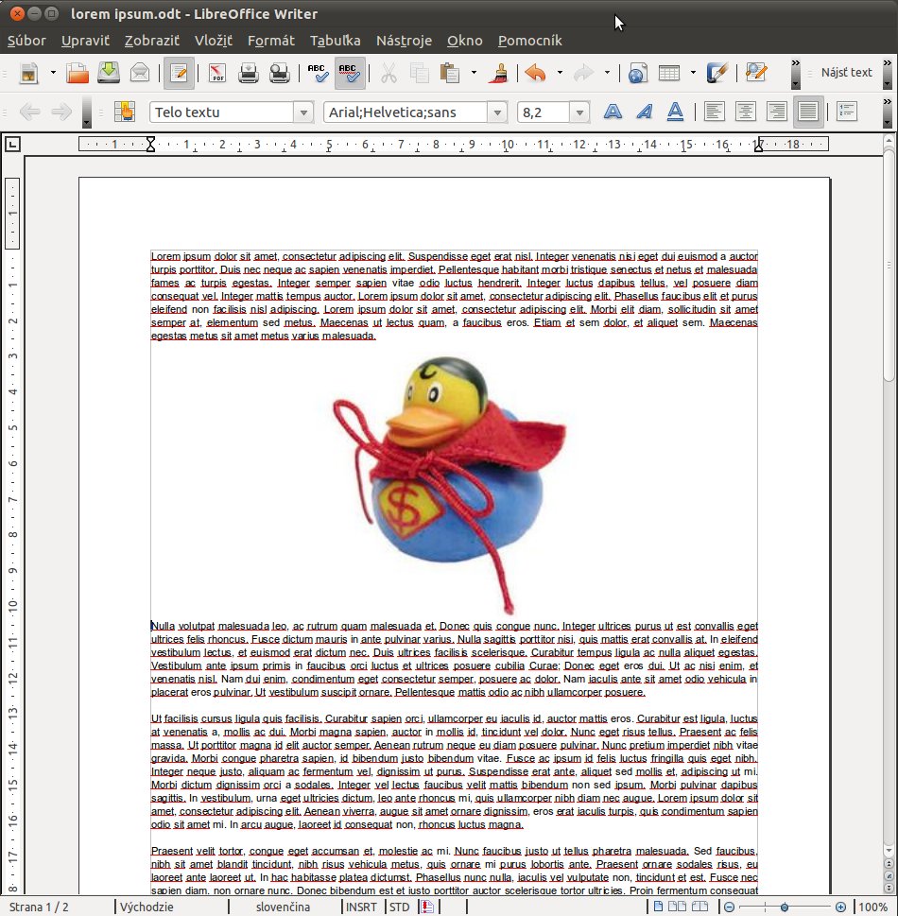Align text right
The width and height of the screenshot is (898, 916).
(776, 112)
